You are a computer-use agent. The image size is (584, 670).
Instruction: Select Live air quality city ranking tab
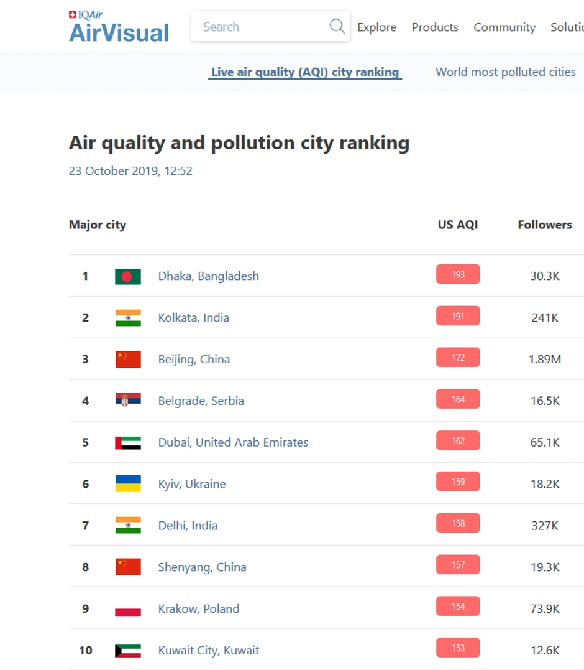point(305,72)
